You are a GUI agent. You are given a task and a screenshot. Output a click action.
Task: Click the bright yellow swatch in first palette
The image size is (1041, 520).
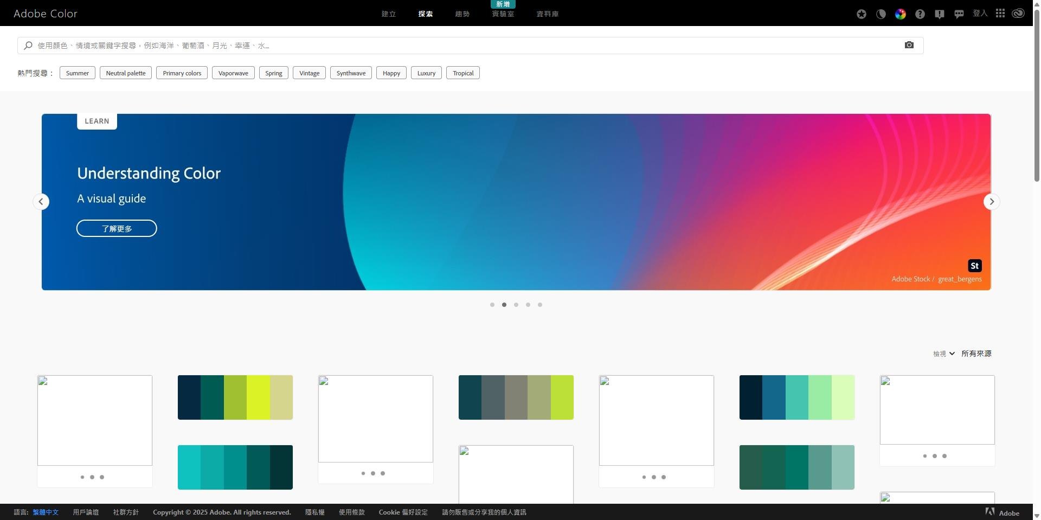click(258, 397)
